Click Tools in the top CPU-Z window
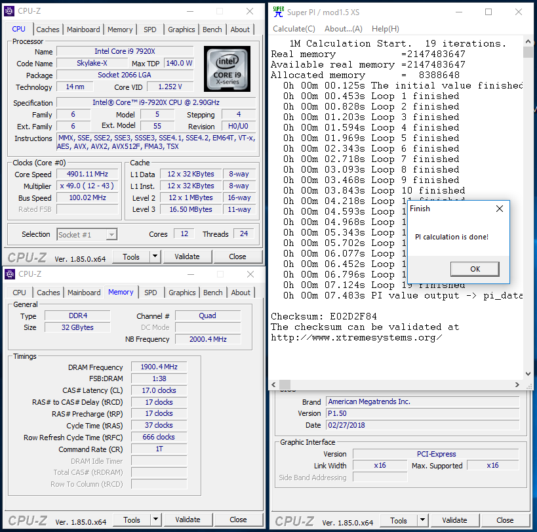The height and width of the screenshot is (532, 537). [131, 256]
